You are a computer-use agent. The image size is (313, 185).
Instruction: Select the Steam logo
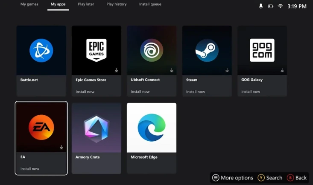[207, 51]
